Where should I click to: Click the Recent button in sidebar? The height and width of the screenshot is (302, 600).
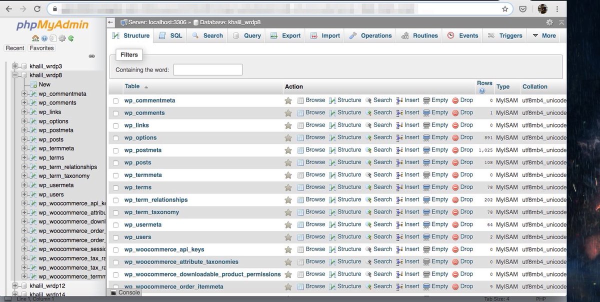[x=15, y=48]
